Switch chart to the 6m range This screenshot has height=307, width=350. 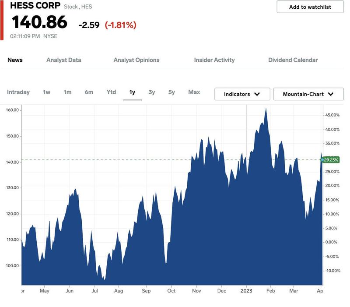coord(89,92)
